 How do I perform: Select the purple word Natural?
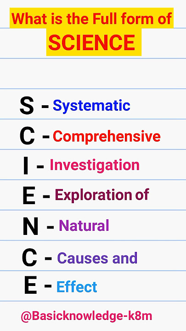[84, 225]
